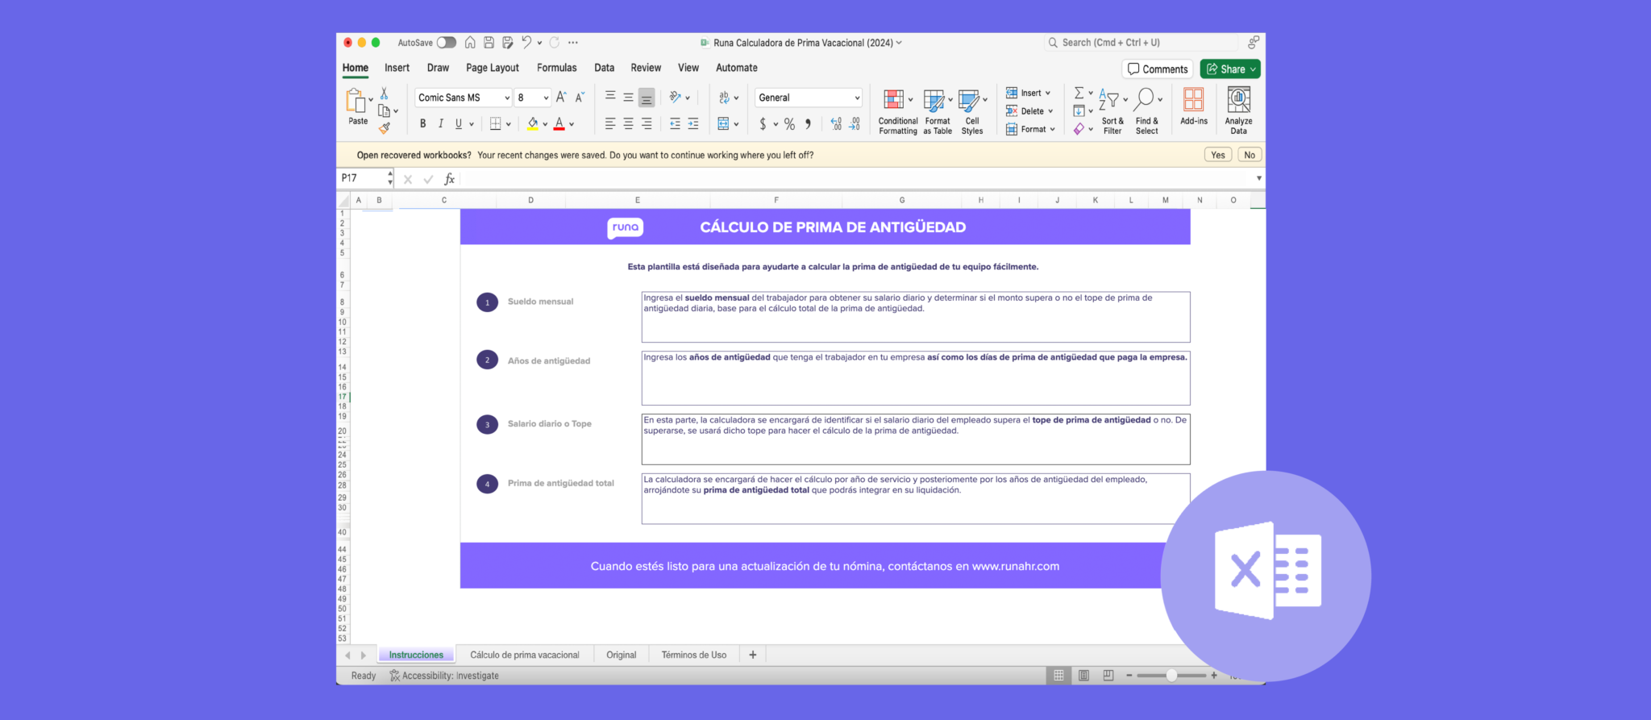Click the Paste clipboard icon
The height and width of the screenshot is (720, 1651).
[x=356, y=101]
